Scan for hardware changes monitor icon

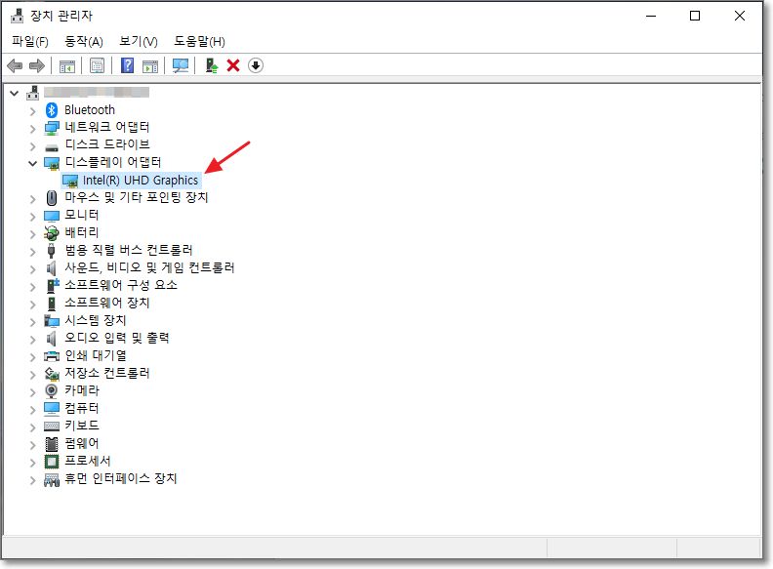[181, 65]
